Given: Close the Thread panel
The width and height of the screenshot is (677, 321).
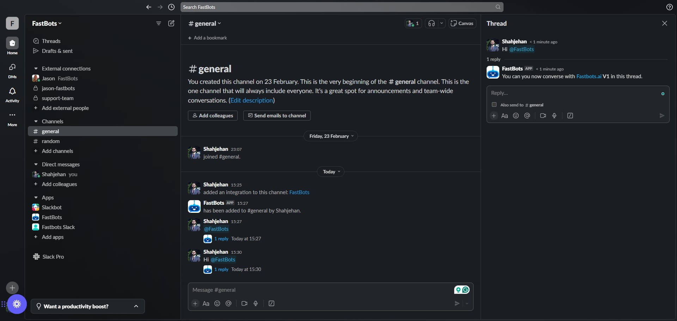Looking at the screenshot, I should [664, 23].
